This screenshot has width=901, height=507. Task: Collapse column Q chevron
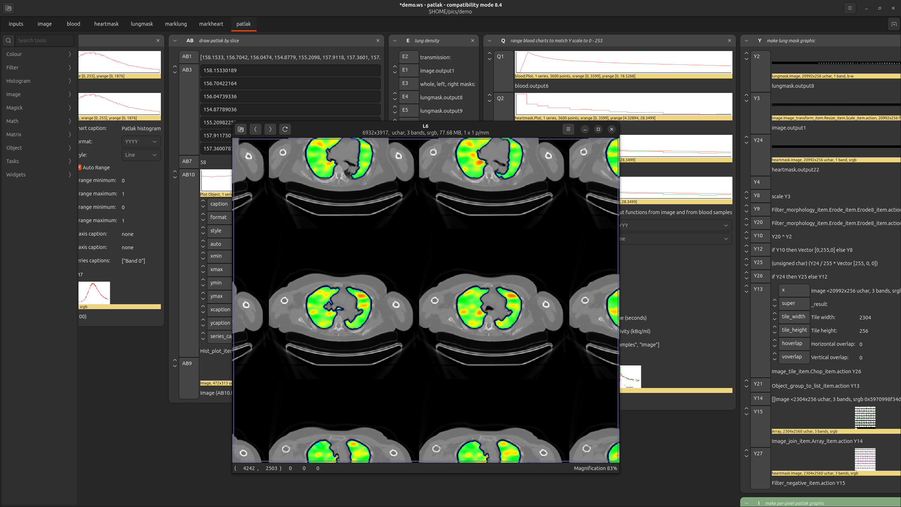(490, 40)
